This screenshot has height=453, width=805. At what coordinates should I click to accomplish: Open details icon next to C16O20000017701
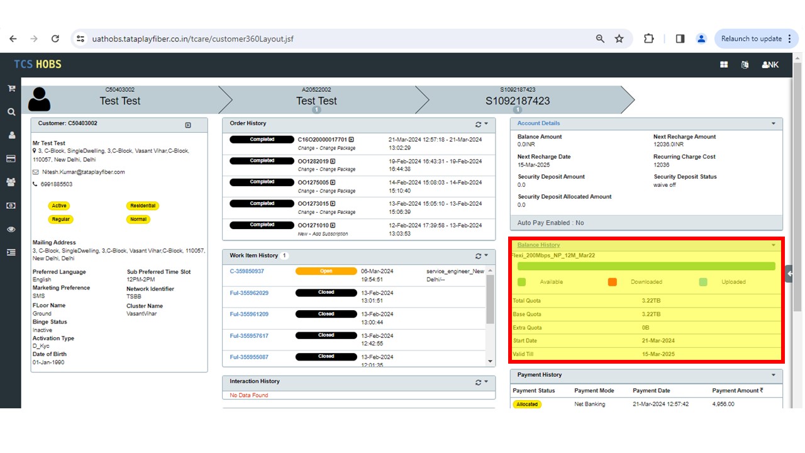point(351,140)
